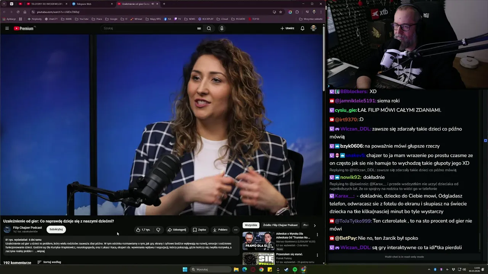Open the YouTube hamburger guide menu
This screenshot has height=274, width=488.
7,28
